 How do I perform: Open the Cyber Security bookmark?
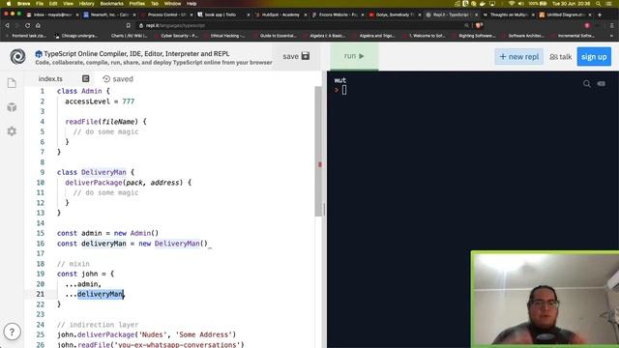tap(176, 36)
